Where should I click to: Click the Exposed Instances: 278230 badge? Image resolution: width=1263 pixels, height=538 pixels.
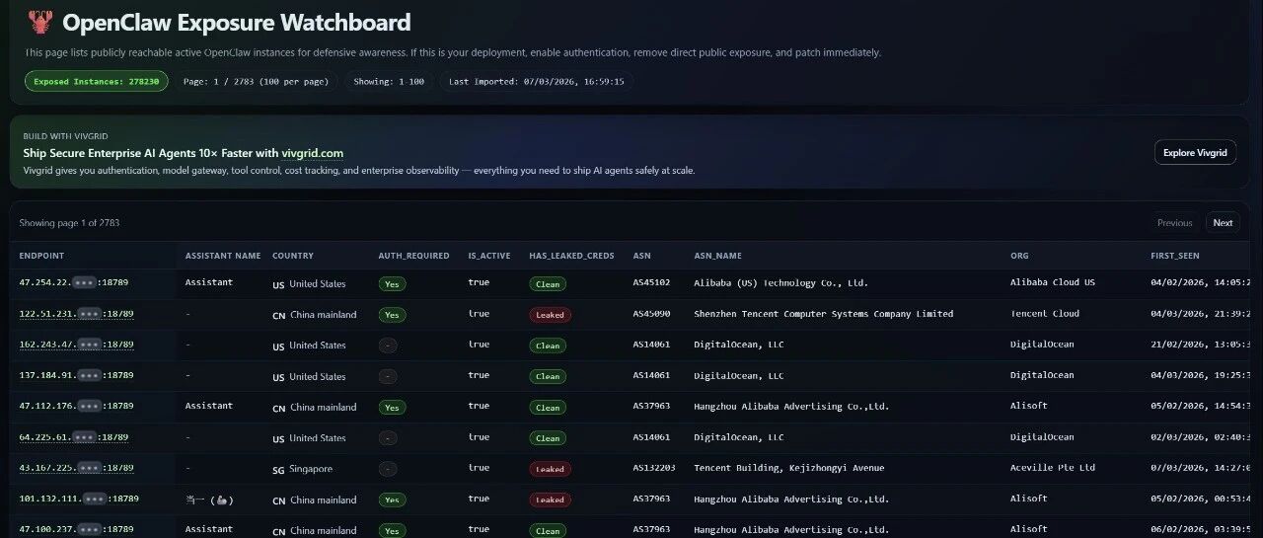pyautogui.click(x=97, y=81)
